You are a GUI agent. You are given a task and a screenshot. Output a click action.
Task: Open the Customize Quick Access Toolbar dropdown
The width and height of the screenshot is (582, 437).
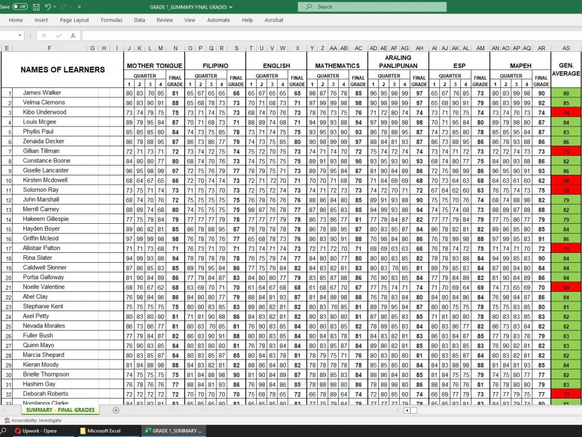[79, 6]
